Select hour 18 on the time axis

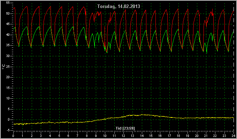178,136
